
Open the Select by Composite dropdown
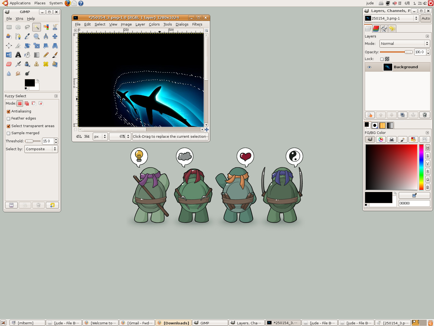tap(41, 149)
